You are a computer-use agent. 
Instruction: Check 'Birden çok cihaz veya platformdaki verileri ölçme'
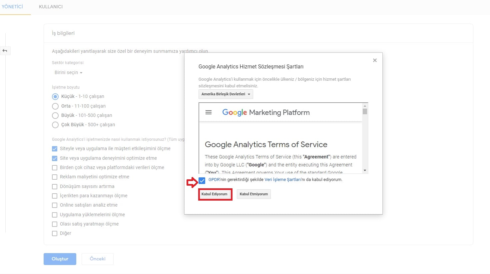pos(55,168)
